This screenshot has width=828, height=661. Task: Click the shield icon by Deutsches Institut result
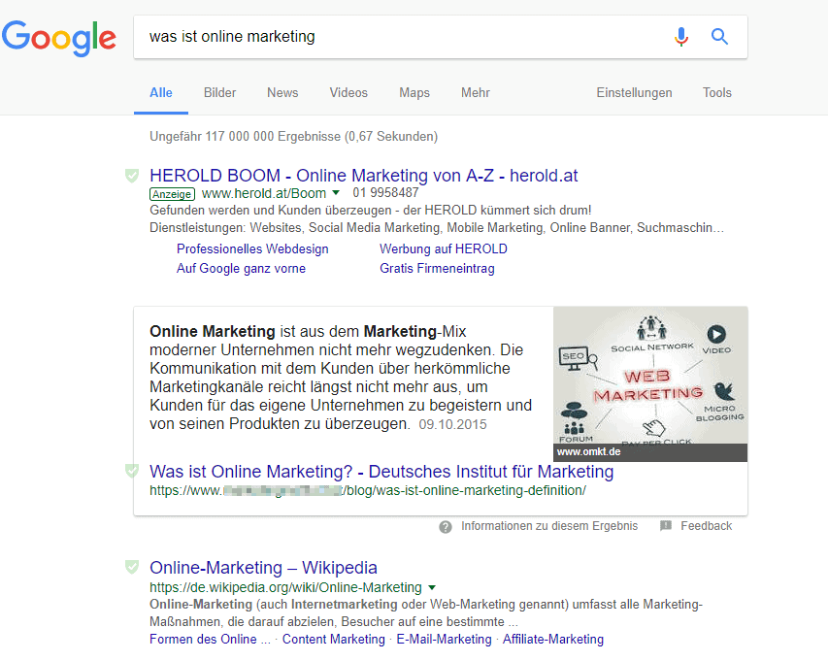point(131,471)
